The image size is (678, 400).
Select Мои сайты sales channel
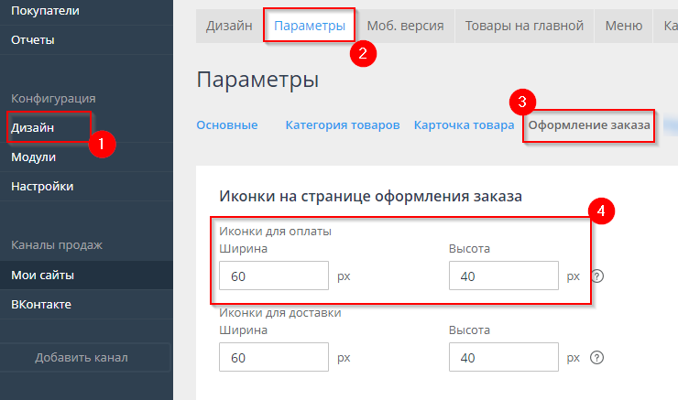coord(42,275)
